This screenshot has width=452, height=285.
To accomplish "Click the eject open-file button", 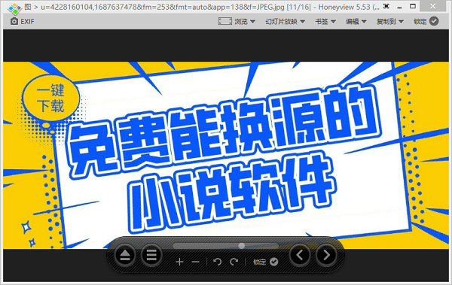I will click(125, 255).
